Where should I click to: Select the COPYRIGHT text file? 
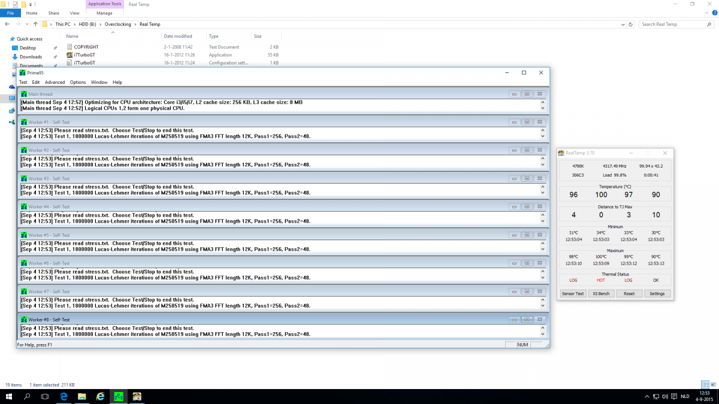pos(86,47)
